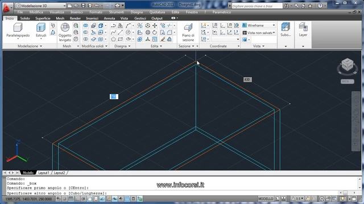Click the Rotate tool in Edita panel
Viewport: 364px width, 204px height.
155,32
